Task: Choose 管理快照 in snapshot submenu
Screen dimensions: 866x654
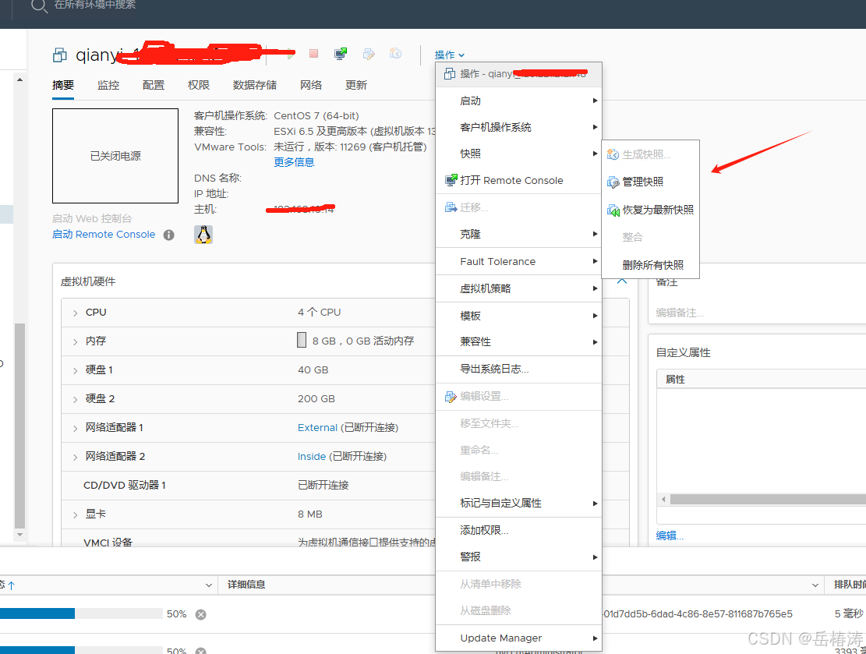Action: tap(651, 182)
